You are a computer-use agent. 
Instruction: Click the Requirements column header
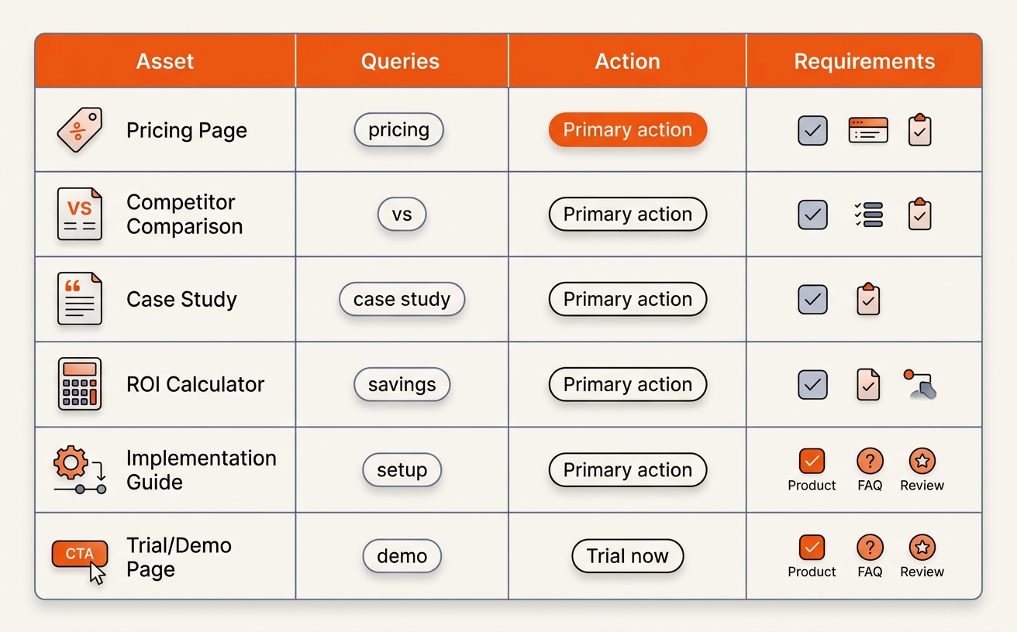[x=864, y=61]
